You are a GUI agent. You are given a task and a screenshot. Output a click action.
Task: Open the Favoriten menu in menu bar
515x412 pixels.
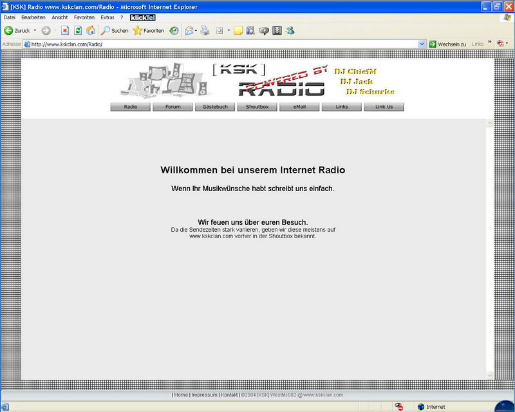click(84, 17)
